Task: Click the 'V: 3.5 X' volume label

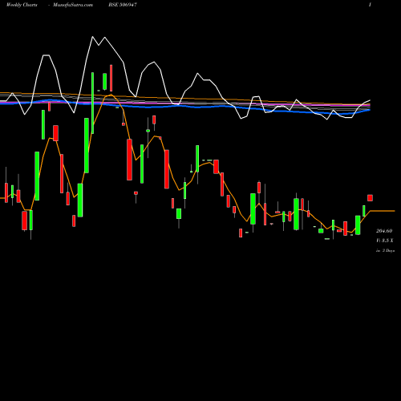Action: (385, 241)
